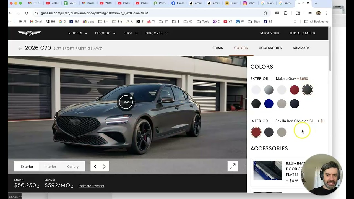Viewport: 354px width, 199px height.
Task: Open the 1&1 bookmark
Action: [x=74, y=22]
